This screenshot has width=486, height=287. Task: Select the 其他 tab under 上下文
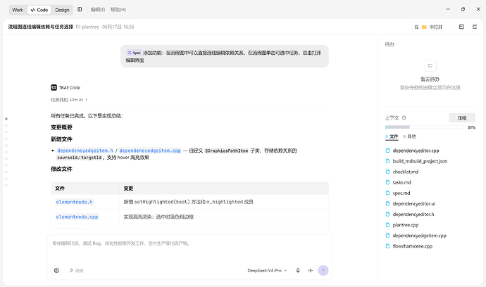(x=409, y=136)
